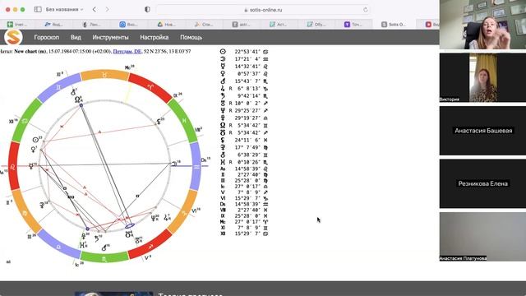Open the Вид menu
This screenshot has width=526, height=296.
(x=76, y=37)
